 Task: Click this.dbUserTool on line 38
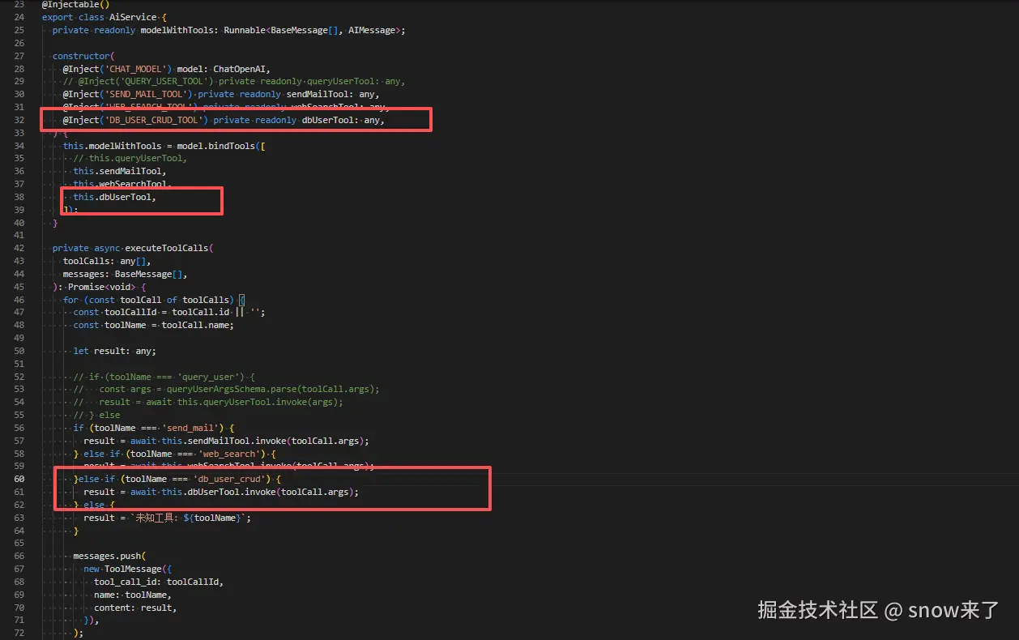point(114,197)
